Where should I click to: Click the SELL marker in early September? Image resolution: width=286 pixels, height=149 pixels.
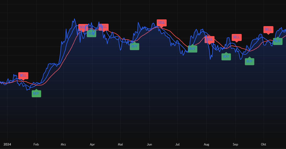tap(237, 37)
